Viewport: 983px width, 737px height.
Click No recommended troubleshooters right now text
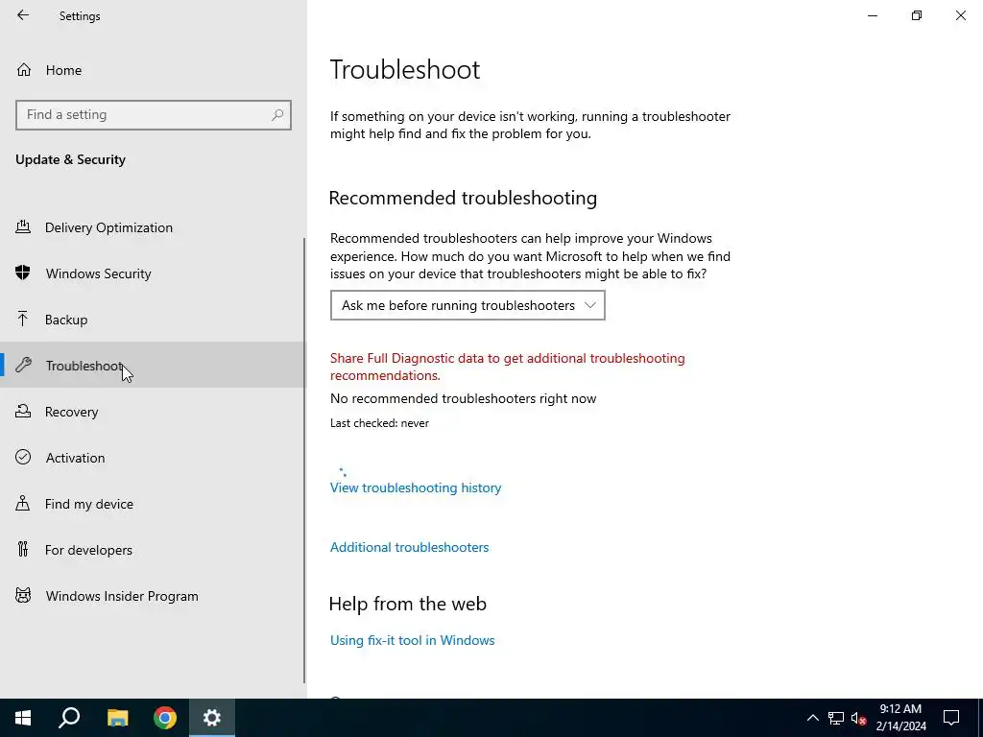click(464, 398)
